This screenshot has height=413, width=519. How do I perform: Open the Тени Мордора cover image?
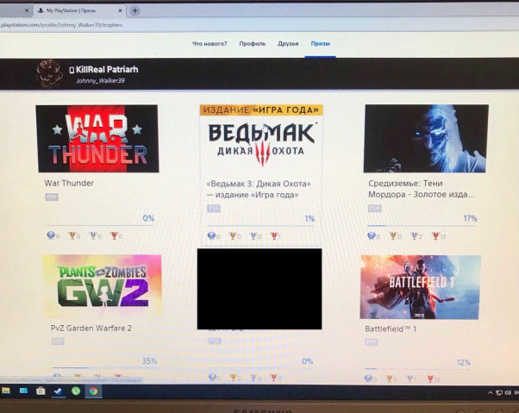tap(426, 139)
